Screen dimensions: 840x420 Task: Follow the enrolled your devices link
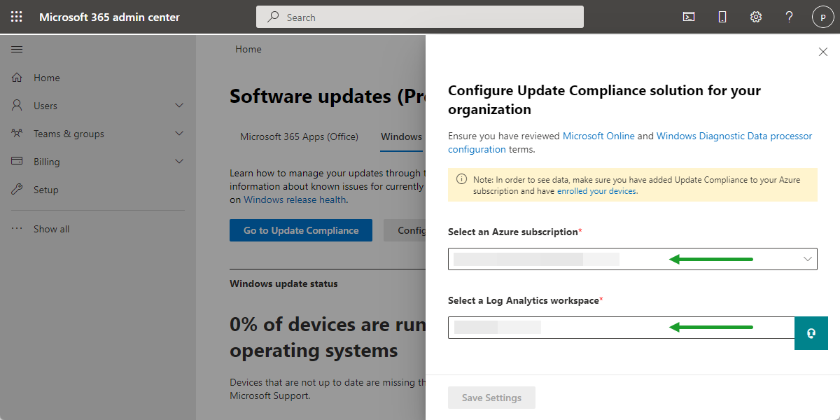pyautogui.click(x=596, y=190)
